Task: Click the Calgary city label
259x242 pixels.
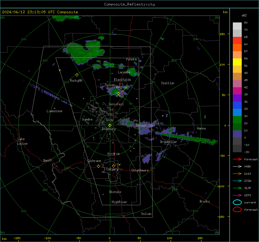Action: coord(112,169)
